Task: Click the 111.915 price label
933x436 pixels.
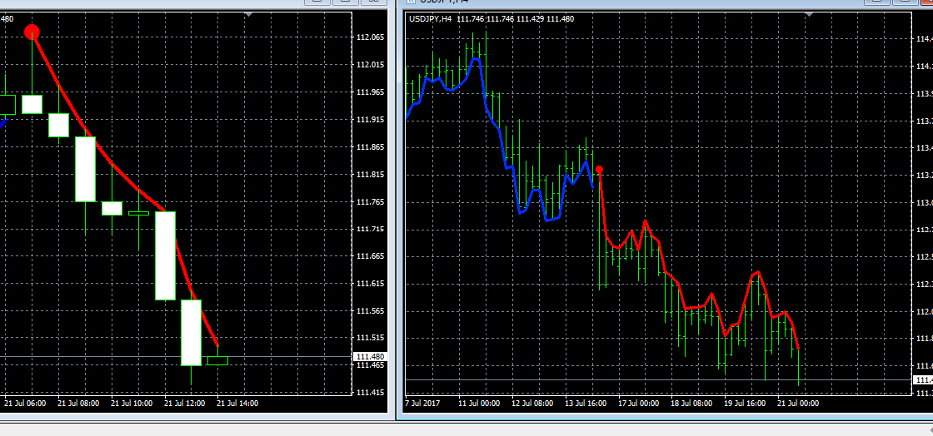Action: (370, 120)
